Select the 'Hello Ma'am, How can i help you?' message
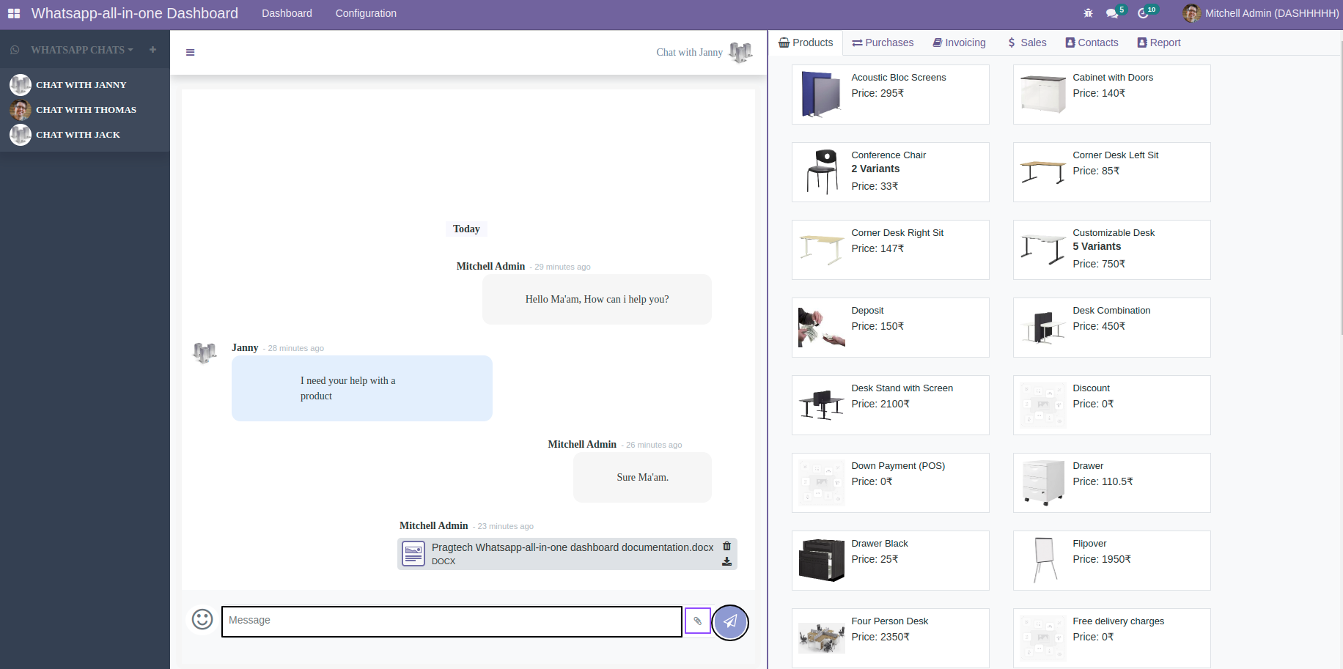The height and width of the screenshot is (669, 1343). click(597, 299)
